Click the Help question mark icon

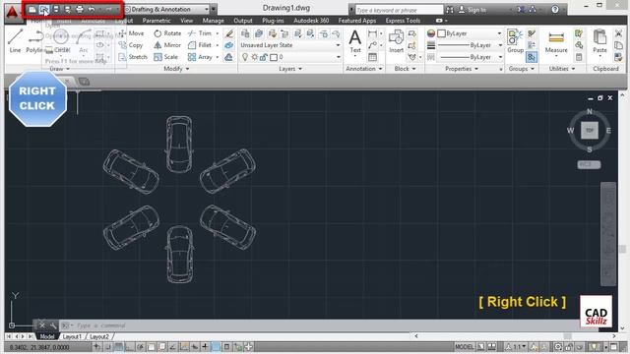tap(555, 9)
